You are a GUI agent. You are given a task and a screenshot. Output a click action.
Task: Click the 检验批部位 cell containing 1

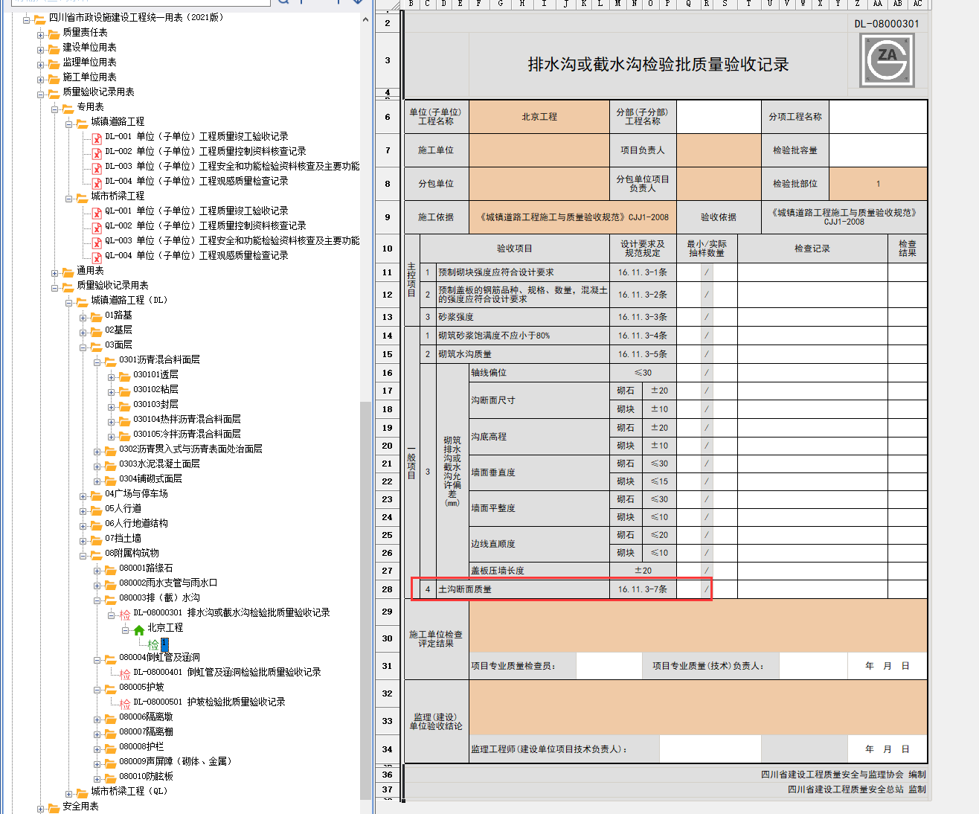pos(878,184)
